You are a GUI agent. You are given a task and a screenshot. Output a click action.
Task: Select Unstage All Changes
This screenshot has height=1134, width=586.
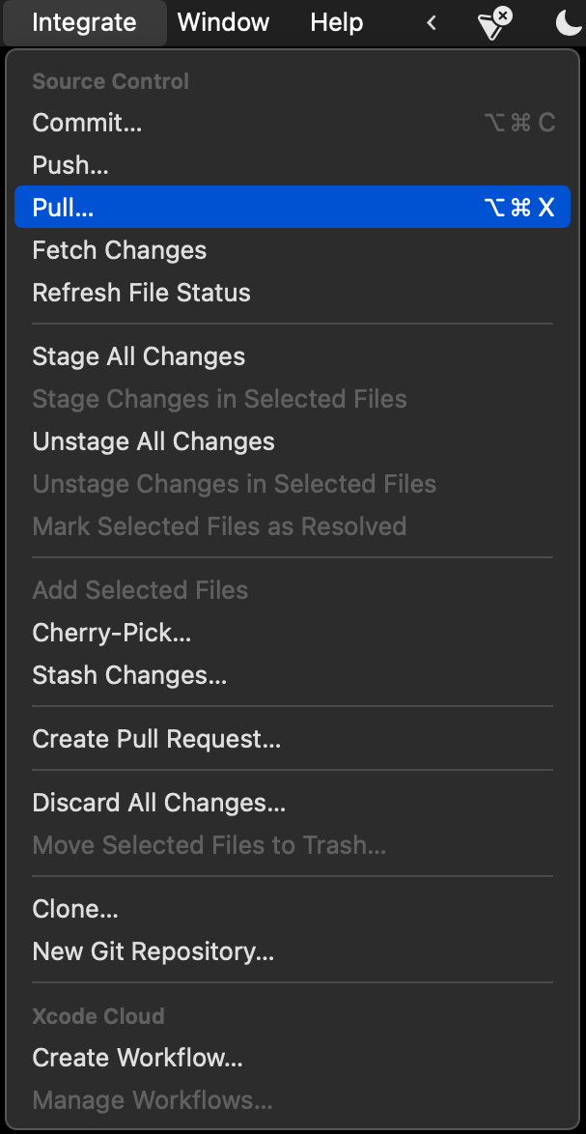[153, 441]
